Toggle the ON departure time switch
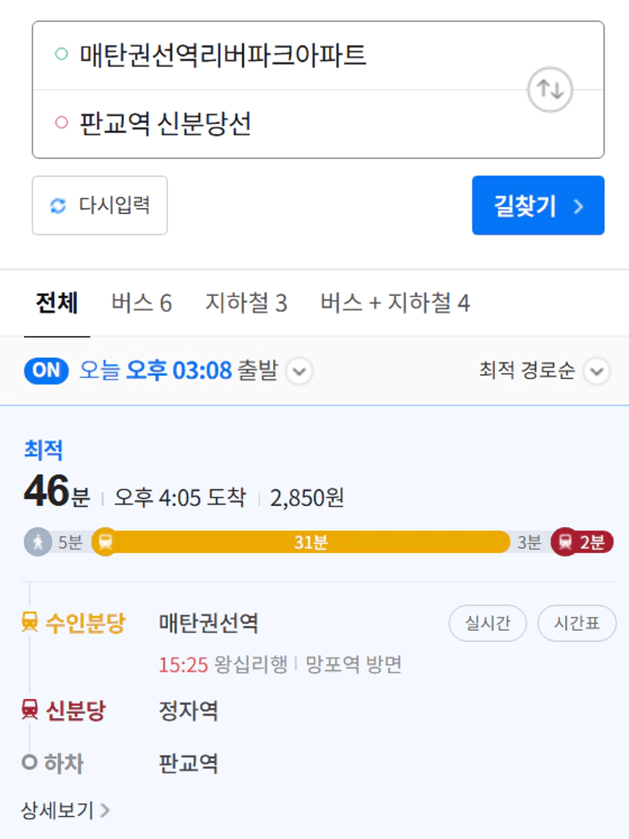Viewport: 629px width, 839px height. point(46,370)
